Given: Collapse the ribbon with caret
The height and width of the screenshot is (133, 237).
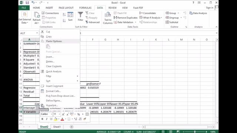Looking at the screenshot, I should (x=216, y=27).
